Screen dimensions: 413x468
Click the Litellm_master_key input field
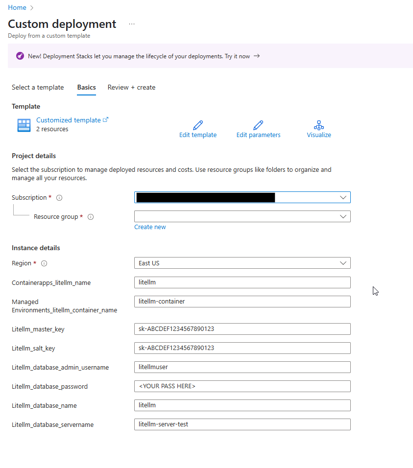point(242,329)
